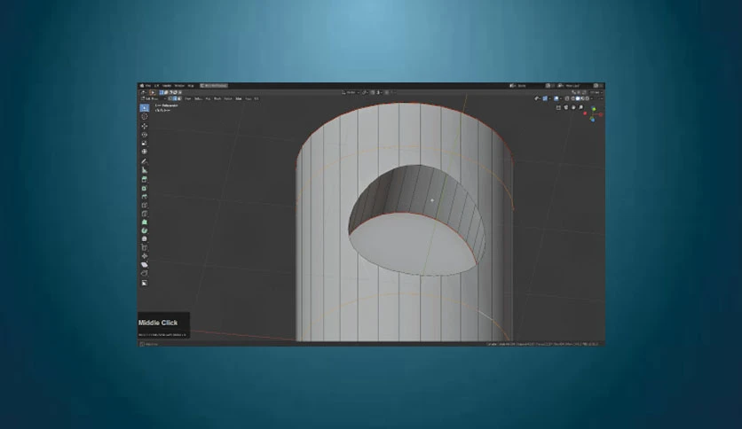The width and height of the screenshot is (742, 429).
Task: Toggle X-ray display button
Action: tap(566, 98)
